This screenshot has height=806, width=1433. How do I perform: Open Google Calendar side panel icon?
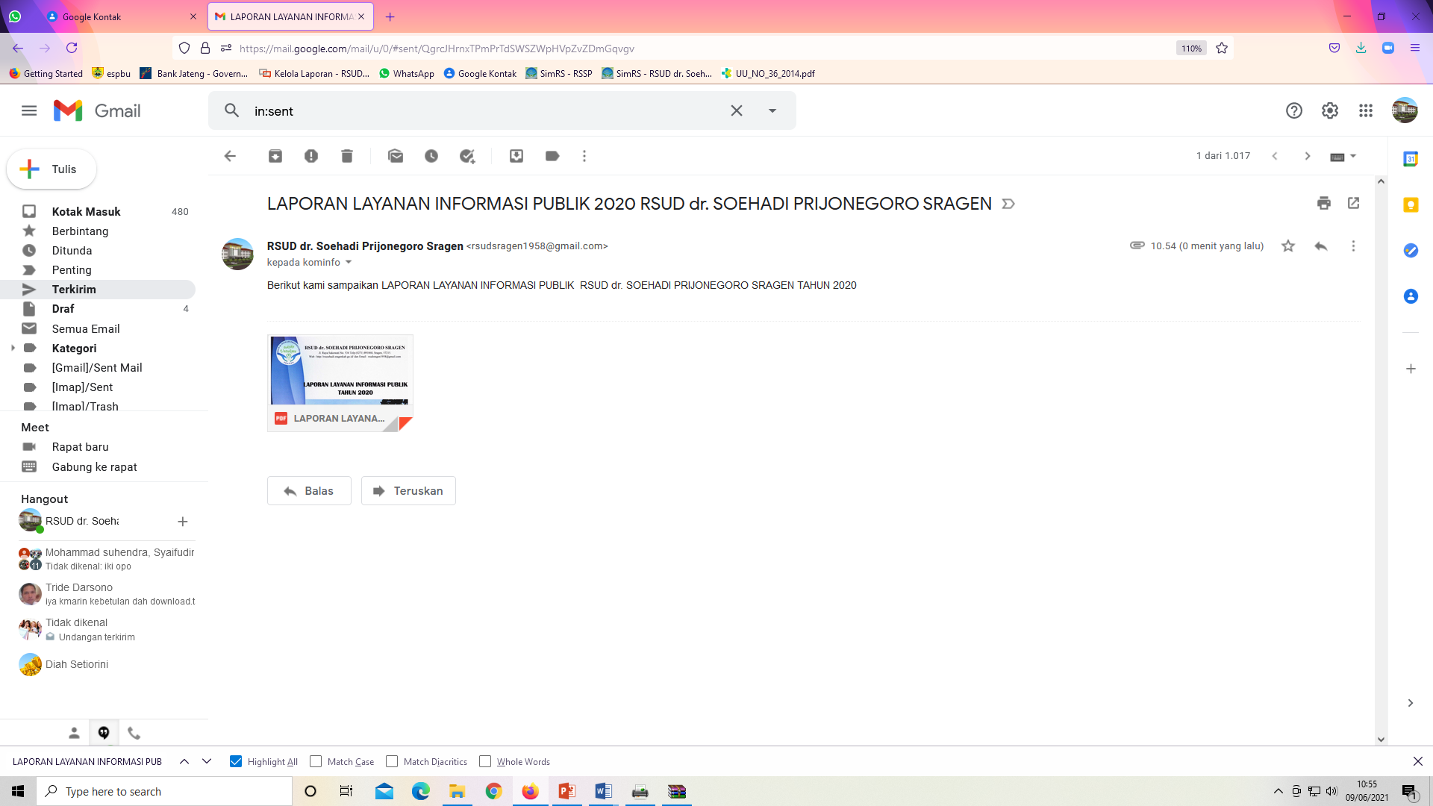coord(1411,159)
